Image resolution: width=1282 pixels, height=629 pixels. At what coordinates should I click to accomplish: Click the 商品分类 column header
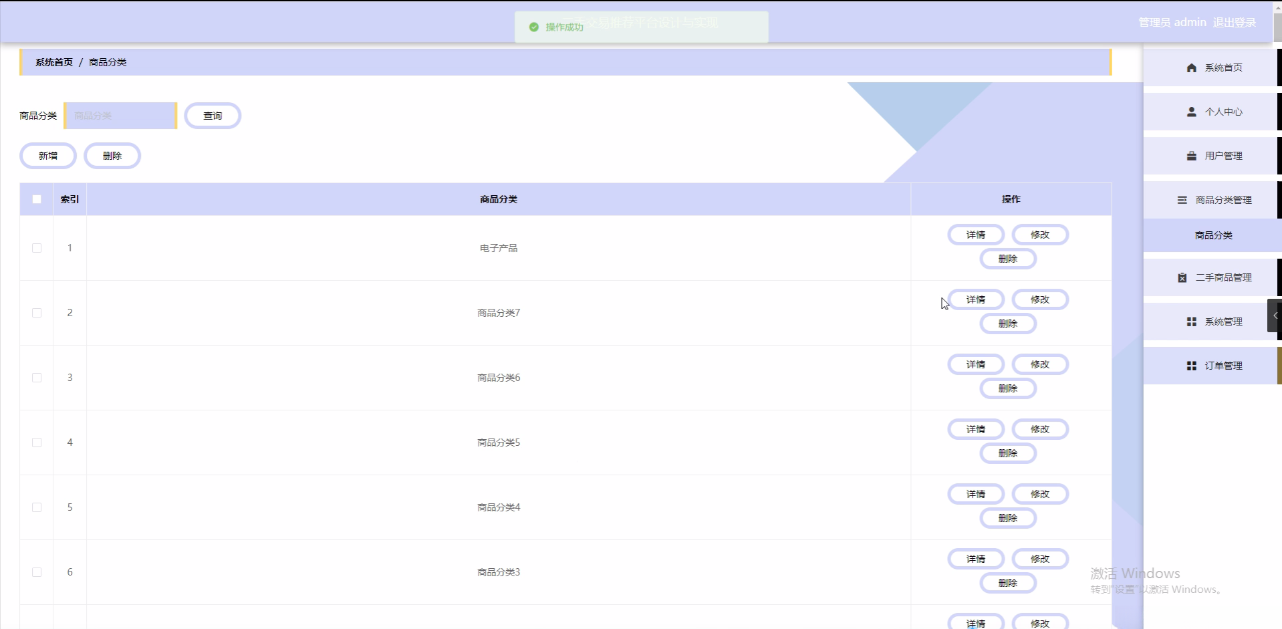[x=499, y=199]
